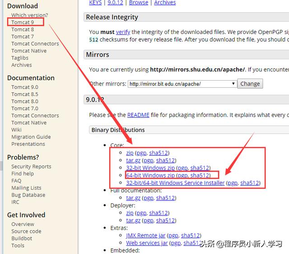Open the Which version? sidebar link
Image resolution: width=289 pixels, height=254 pixels.
click(x=29, y=15)
